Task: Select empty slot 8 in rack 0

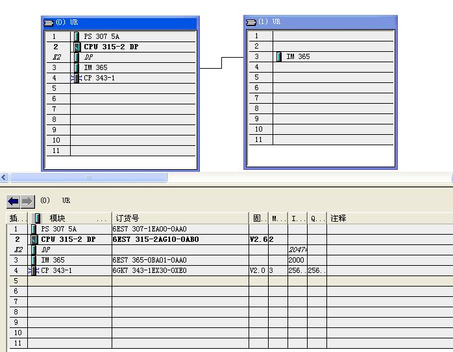Action: pyautogui.click(x=121, y=119)
